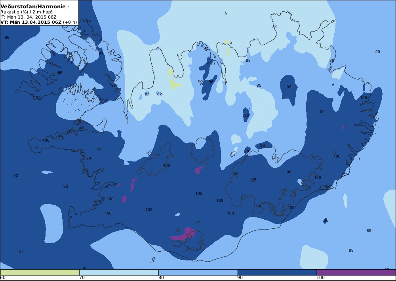The image size is (396, 281).
Task: Click the 'IT: Mán 13. 04. 2015 06Z' line
Action: click(28, 17)
